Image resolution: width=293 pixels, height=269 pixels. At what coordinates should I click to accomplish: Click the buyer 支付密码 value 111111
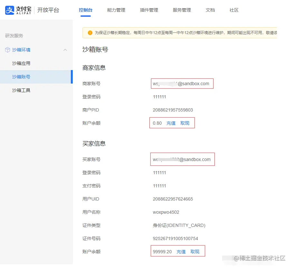click(x=159, y=186)
